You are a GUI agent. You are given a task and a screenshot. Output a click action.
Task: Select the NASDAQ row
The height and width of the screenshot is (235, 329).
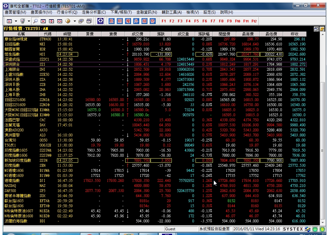[155, 186]
